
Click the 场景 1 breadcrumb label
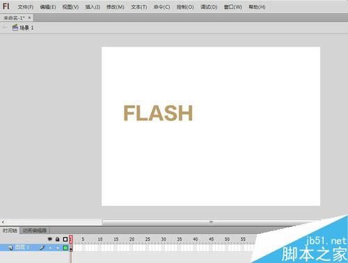[26, 28]
